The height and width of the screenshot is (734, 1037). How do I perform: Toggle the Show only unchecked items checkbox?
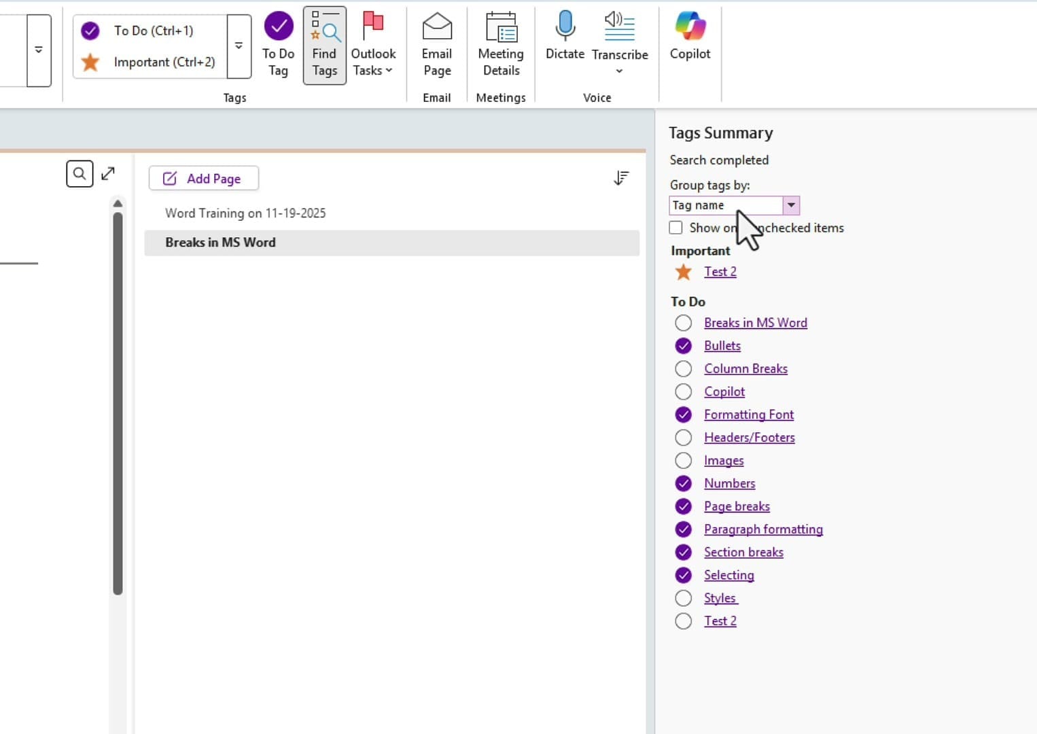pos(675,228)
